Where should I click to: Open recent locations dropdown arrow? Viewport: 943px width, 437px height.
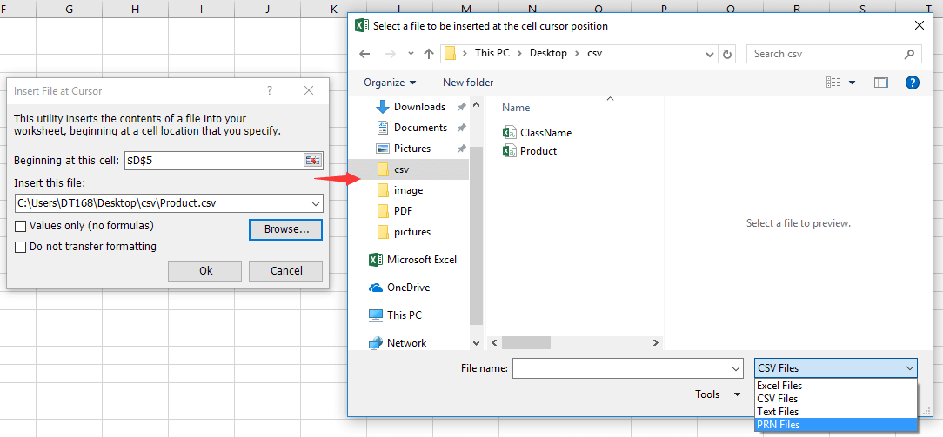411,53
